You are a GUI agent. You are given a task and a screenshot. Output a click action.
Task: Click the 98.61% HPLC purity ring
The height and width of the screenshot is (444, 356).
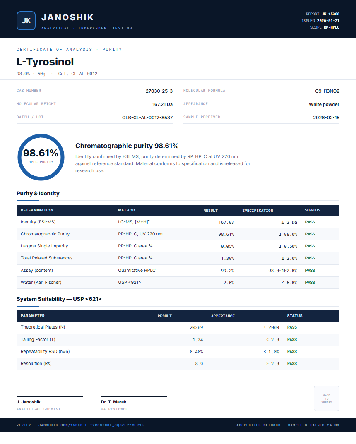tap(41, 157)
